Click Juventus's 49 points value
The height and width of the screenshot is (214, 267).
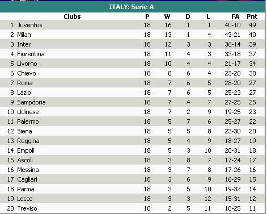point(252,25)
